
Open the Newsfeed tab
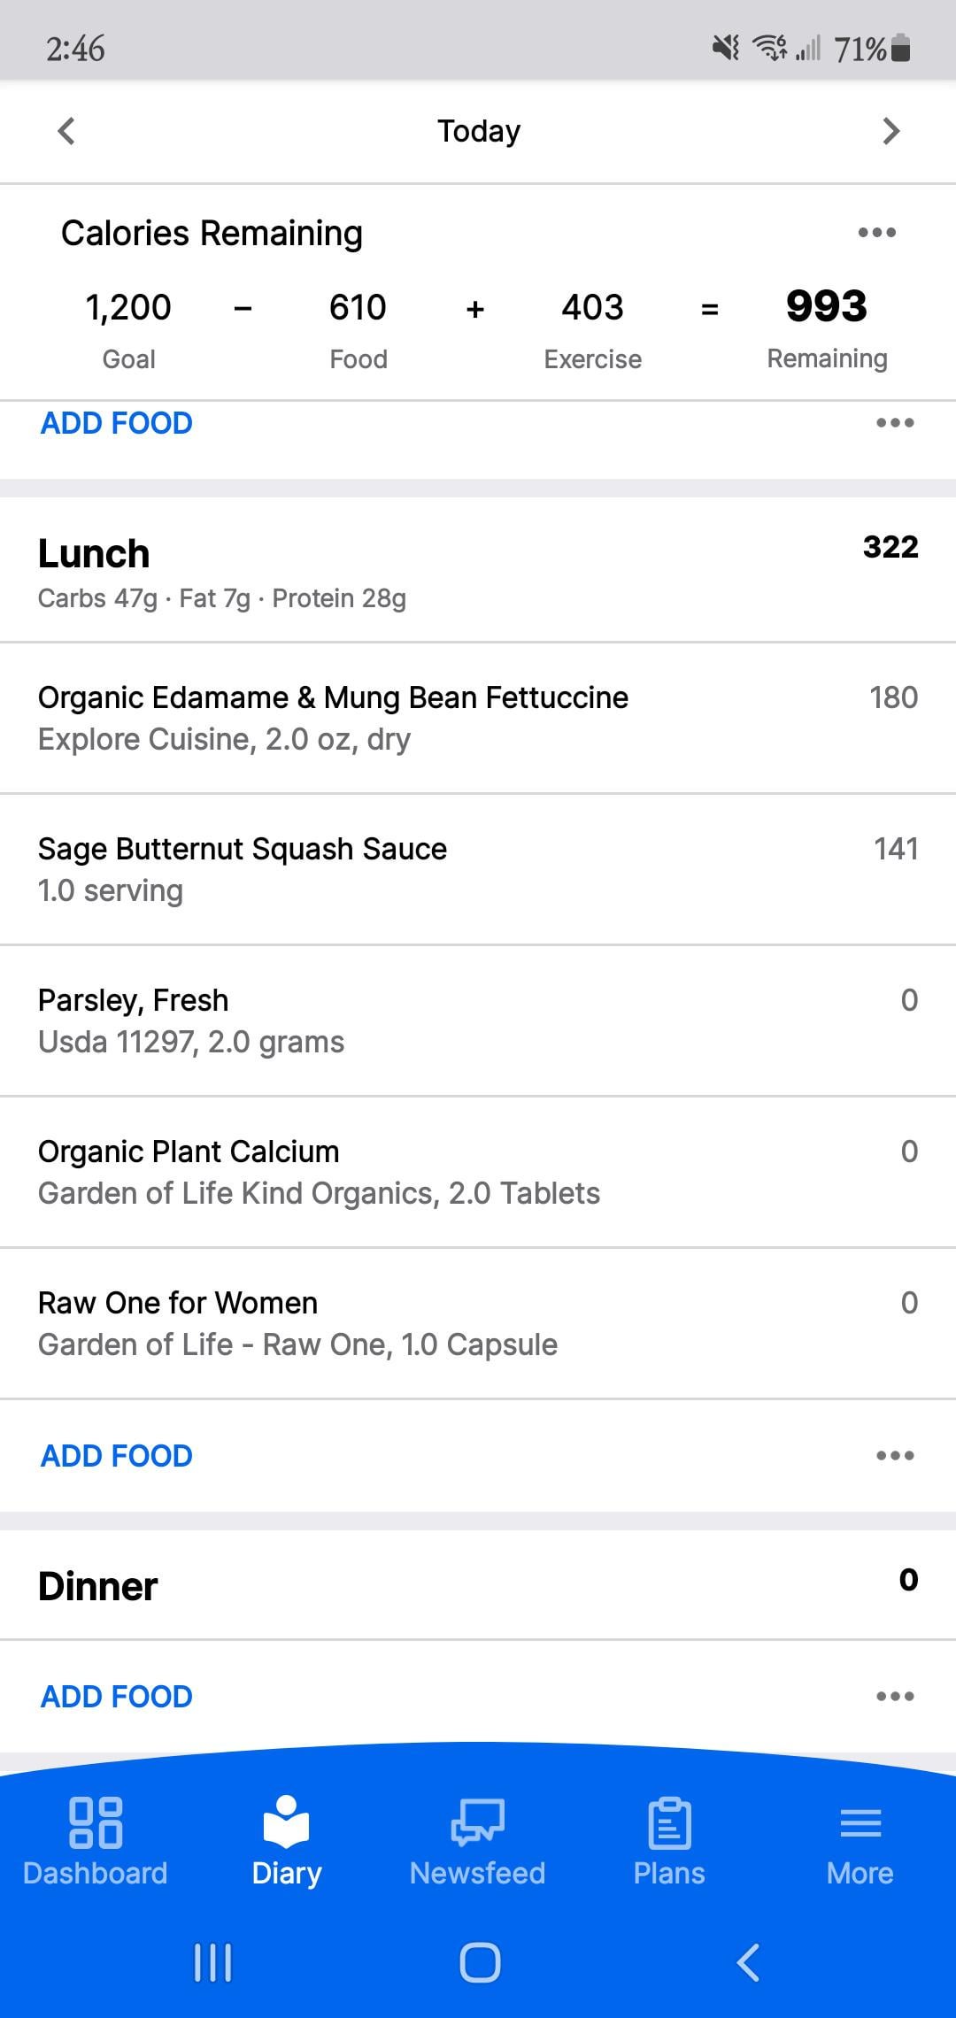(x=477, y=1841)
